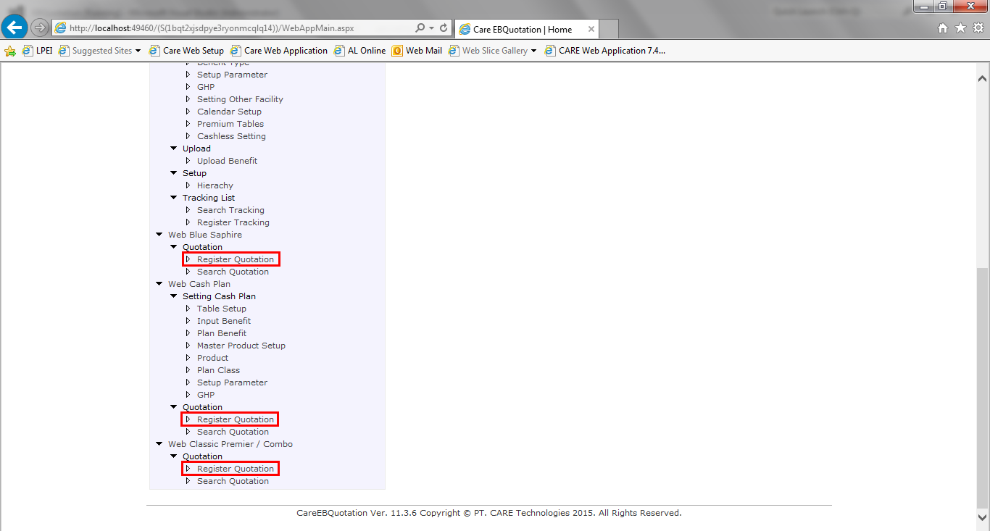Open the Web Slice Gallery dropdown

pyautogui.click(x=533, y=51)
